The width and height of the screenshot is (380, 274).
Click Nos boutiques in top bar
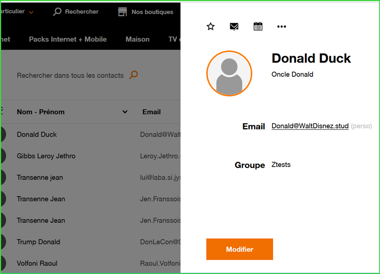[x=153, y=12]
